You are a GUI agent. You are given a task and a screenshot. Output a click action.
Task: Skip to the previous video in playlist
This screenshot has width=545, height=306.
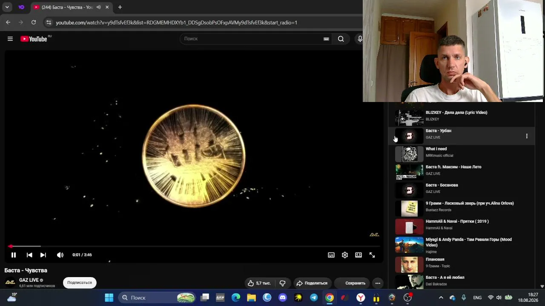29,255
